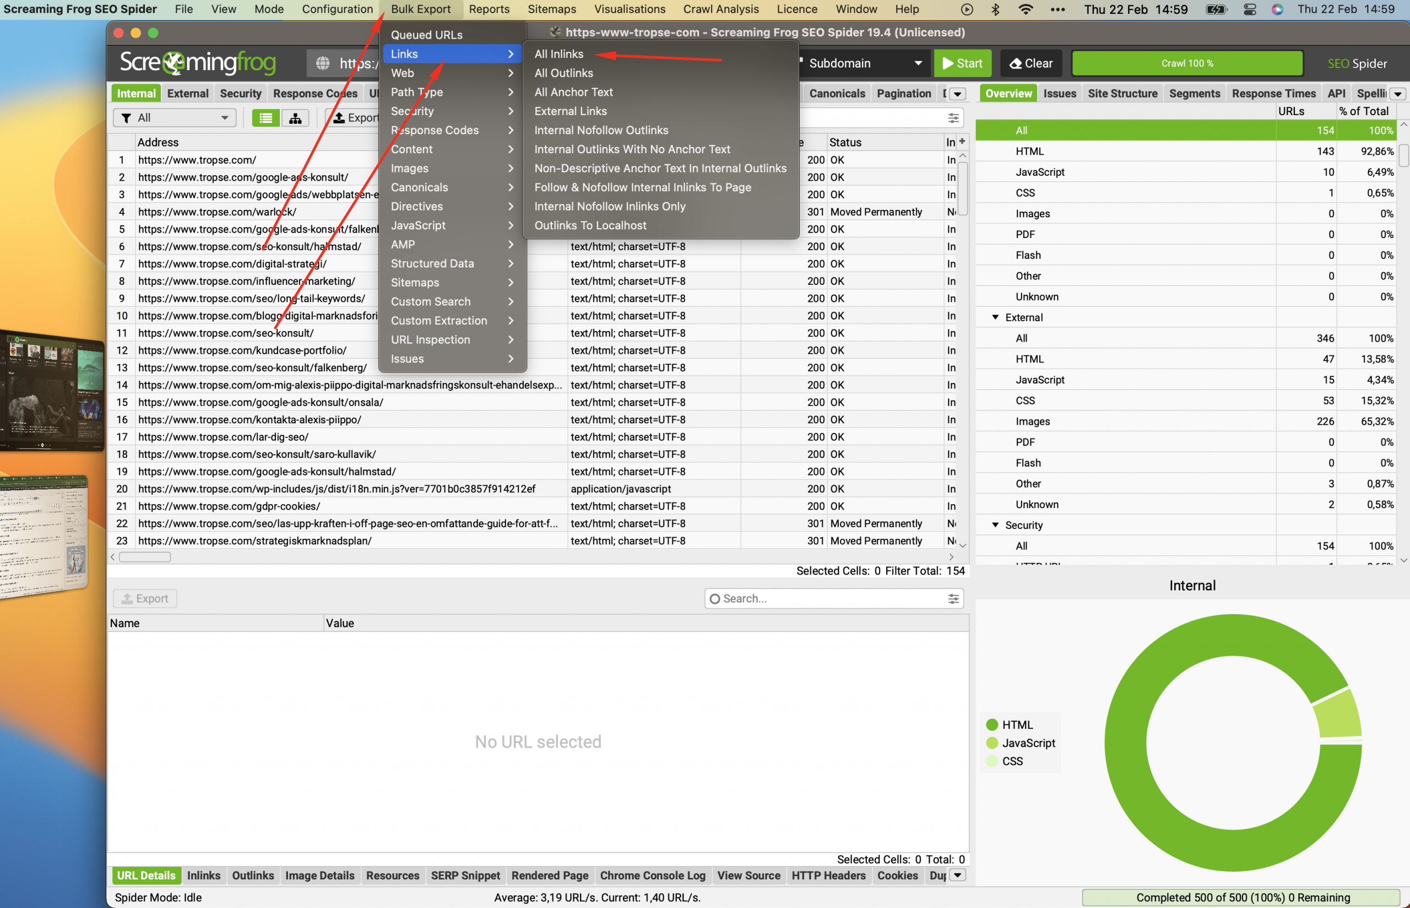Image resolution: width=1410 pixels, height=908 pixels.
Task: Open the All filter dropdown
Action: pos(175,118)
